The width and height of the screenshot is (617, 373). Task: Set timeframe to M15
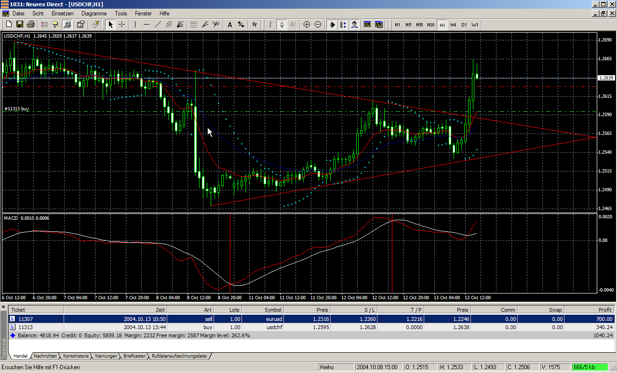[x=419, y=25]
